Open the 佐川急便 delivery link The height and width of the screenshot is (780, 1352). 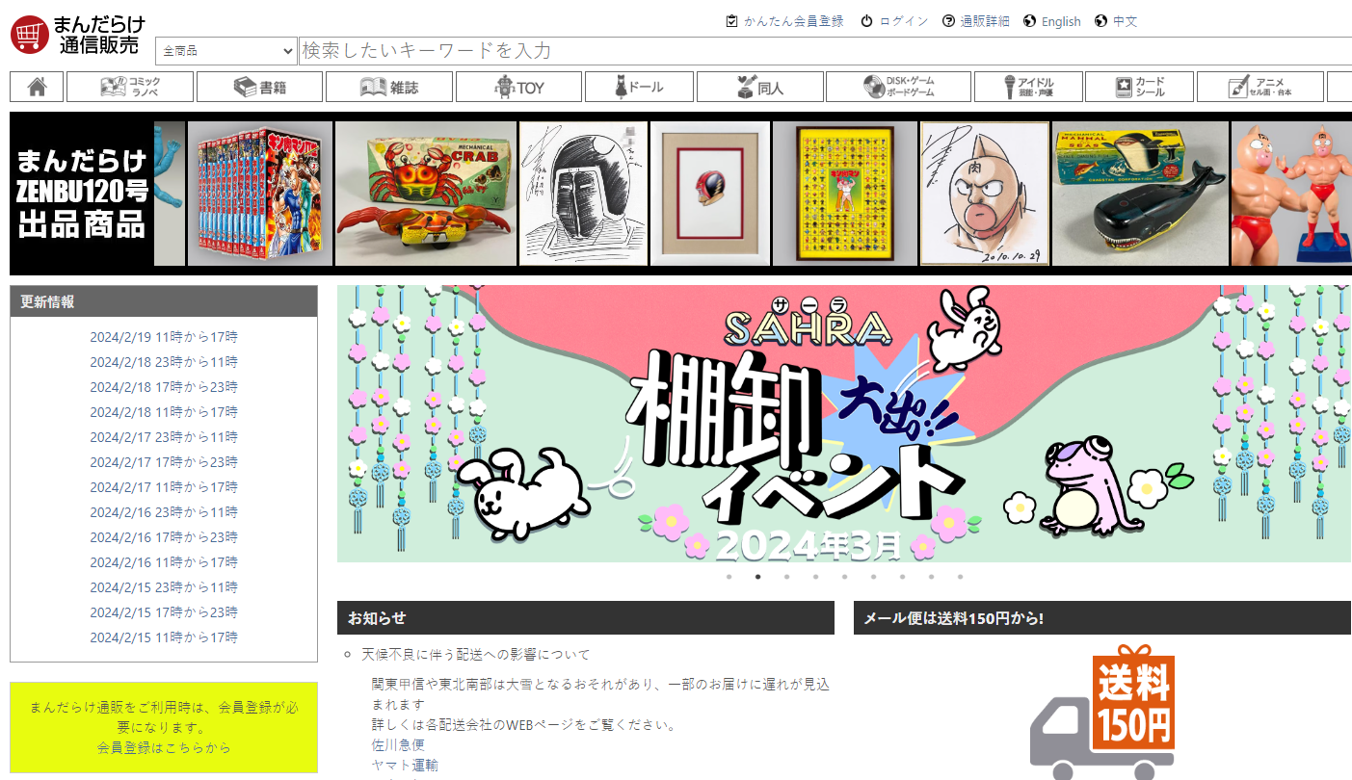(398, 744)
